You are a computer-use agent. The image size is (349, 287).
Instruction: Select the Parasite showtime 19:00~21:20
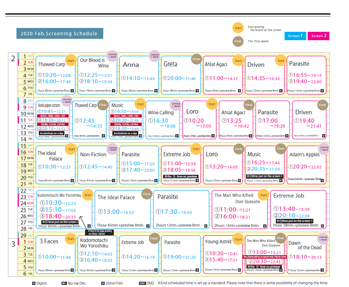point(179,257)
